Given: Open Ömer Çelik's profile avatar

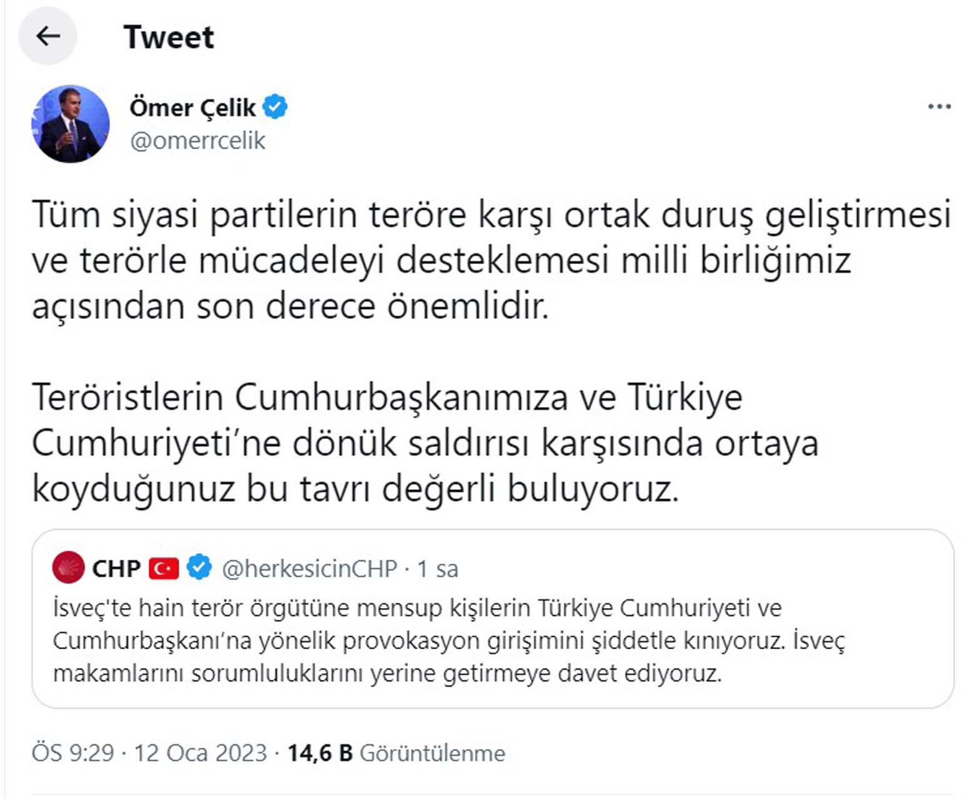Looking at the screenshot, I should tap(70, 123).
